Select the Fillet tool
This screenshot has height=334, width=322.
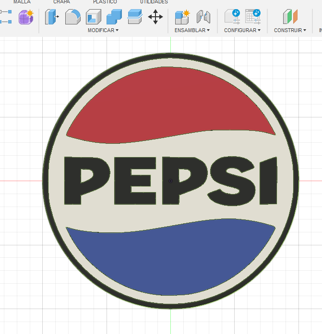point(73,17)
